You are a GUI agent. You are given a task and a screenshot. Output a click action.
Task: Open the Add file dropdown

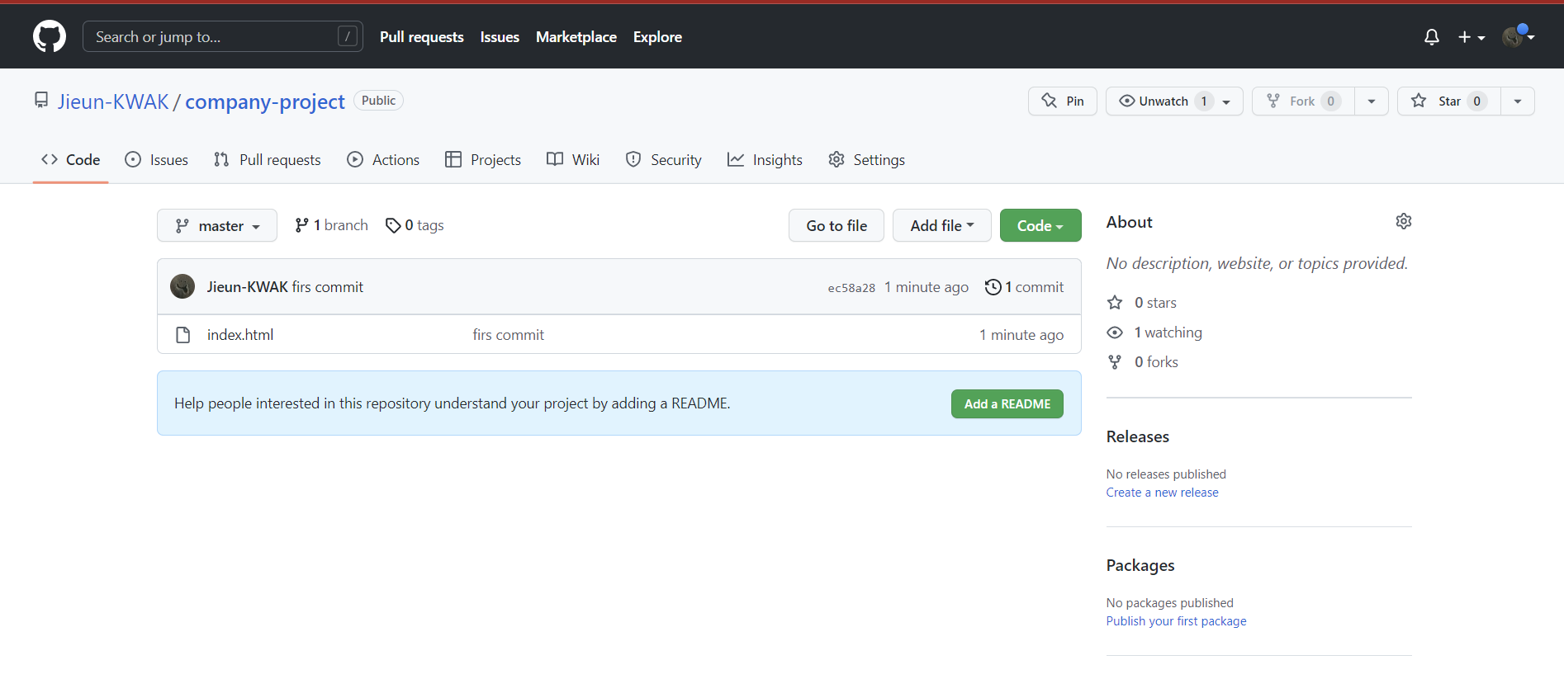pyautogui.click(x=942, y=225)
